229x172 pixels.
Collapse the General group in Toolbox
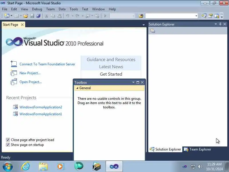pos(77,88)
